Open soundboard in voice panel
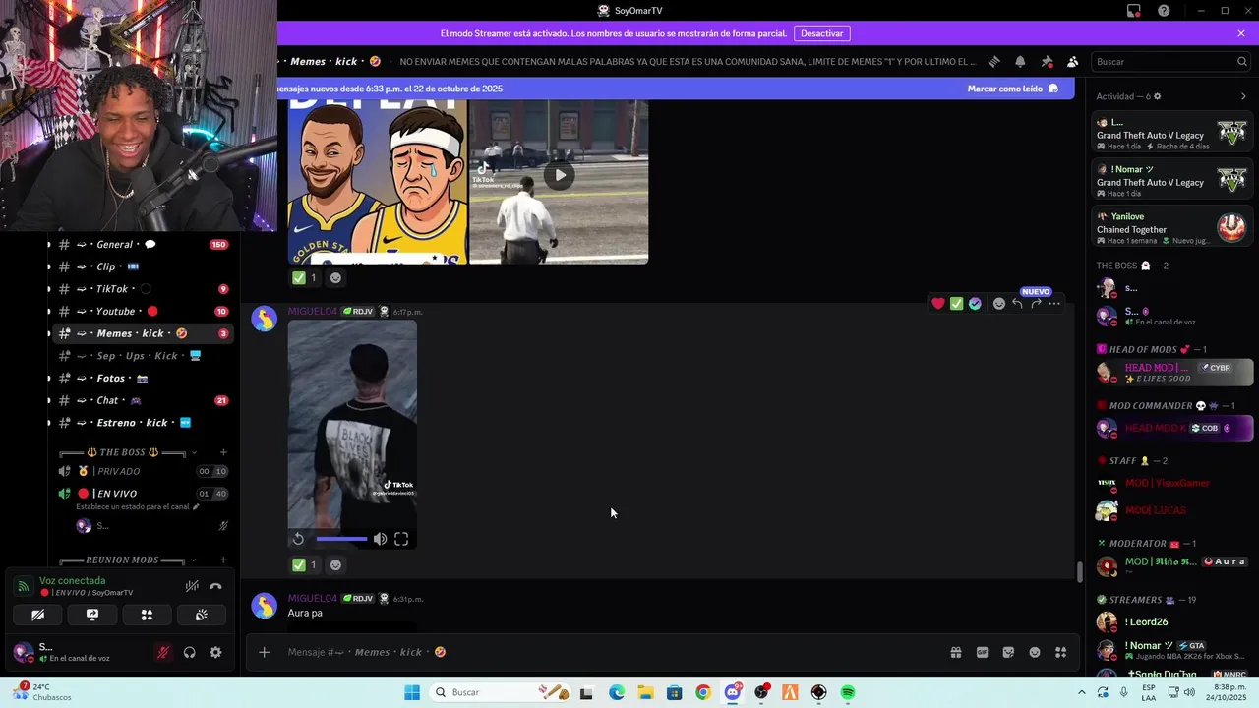 tap(202, 616)
